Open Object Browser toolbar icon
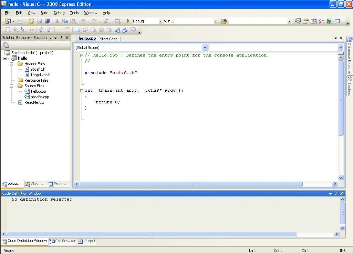The image size is (354, 254). tap(314, 21)
